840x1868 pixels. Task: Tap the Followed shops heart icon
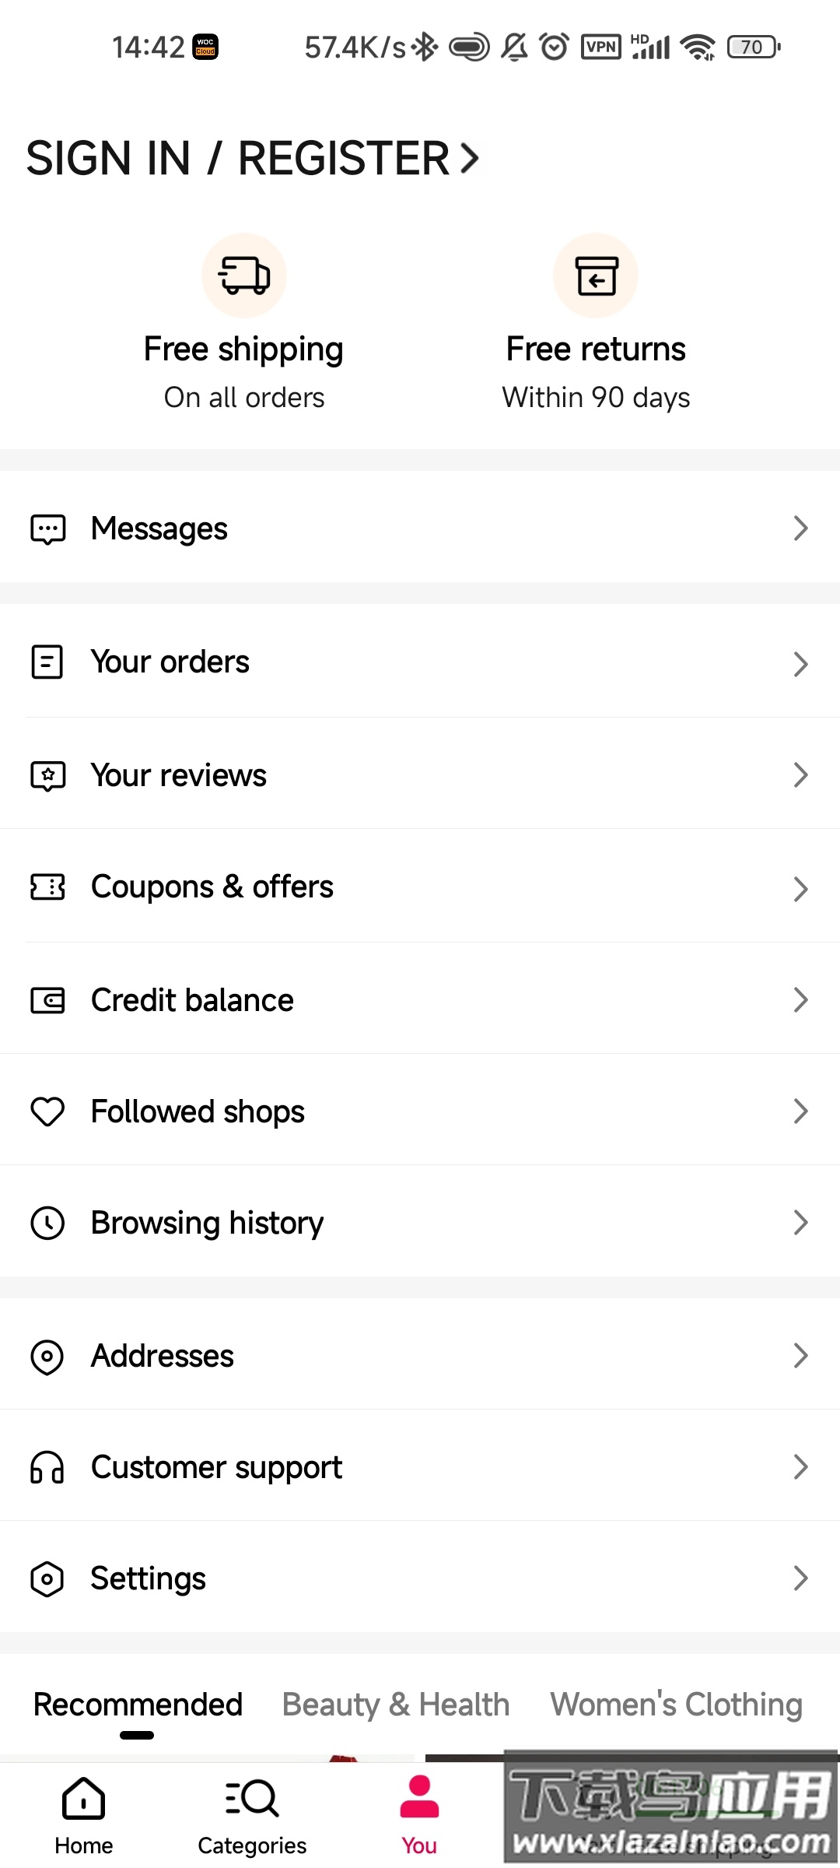pyautogui.click(x=47, y=1111)
